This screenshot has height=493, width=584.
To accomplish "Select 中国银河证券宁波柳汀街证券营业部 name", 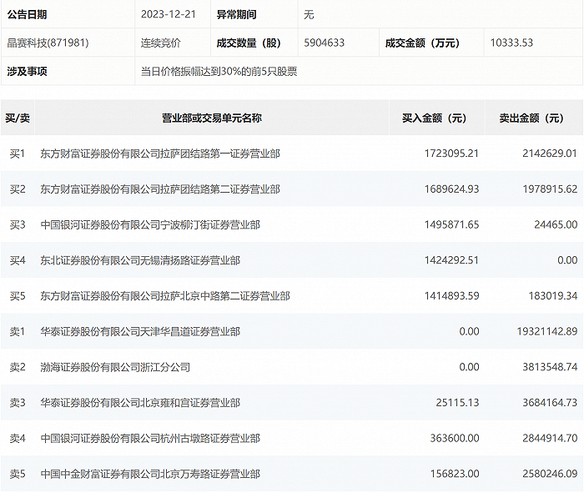I will [x=150, y=225].
